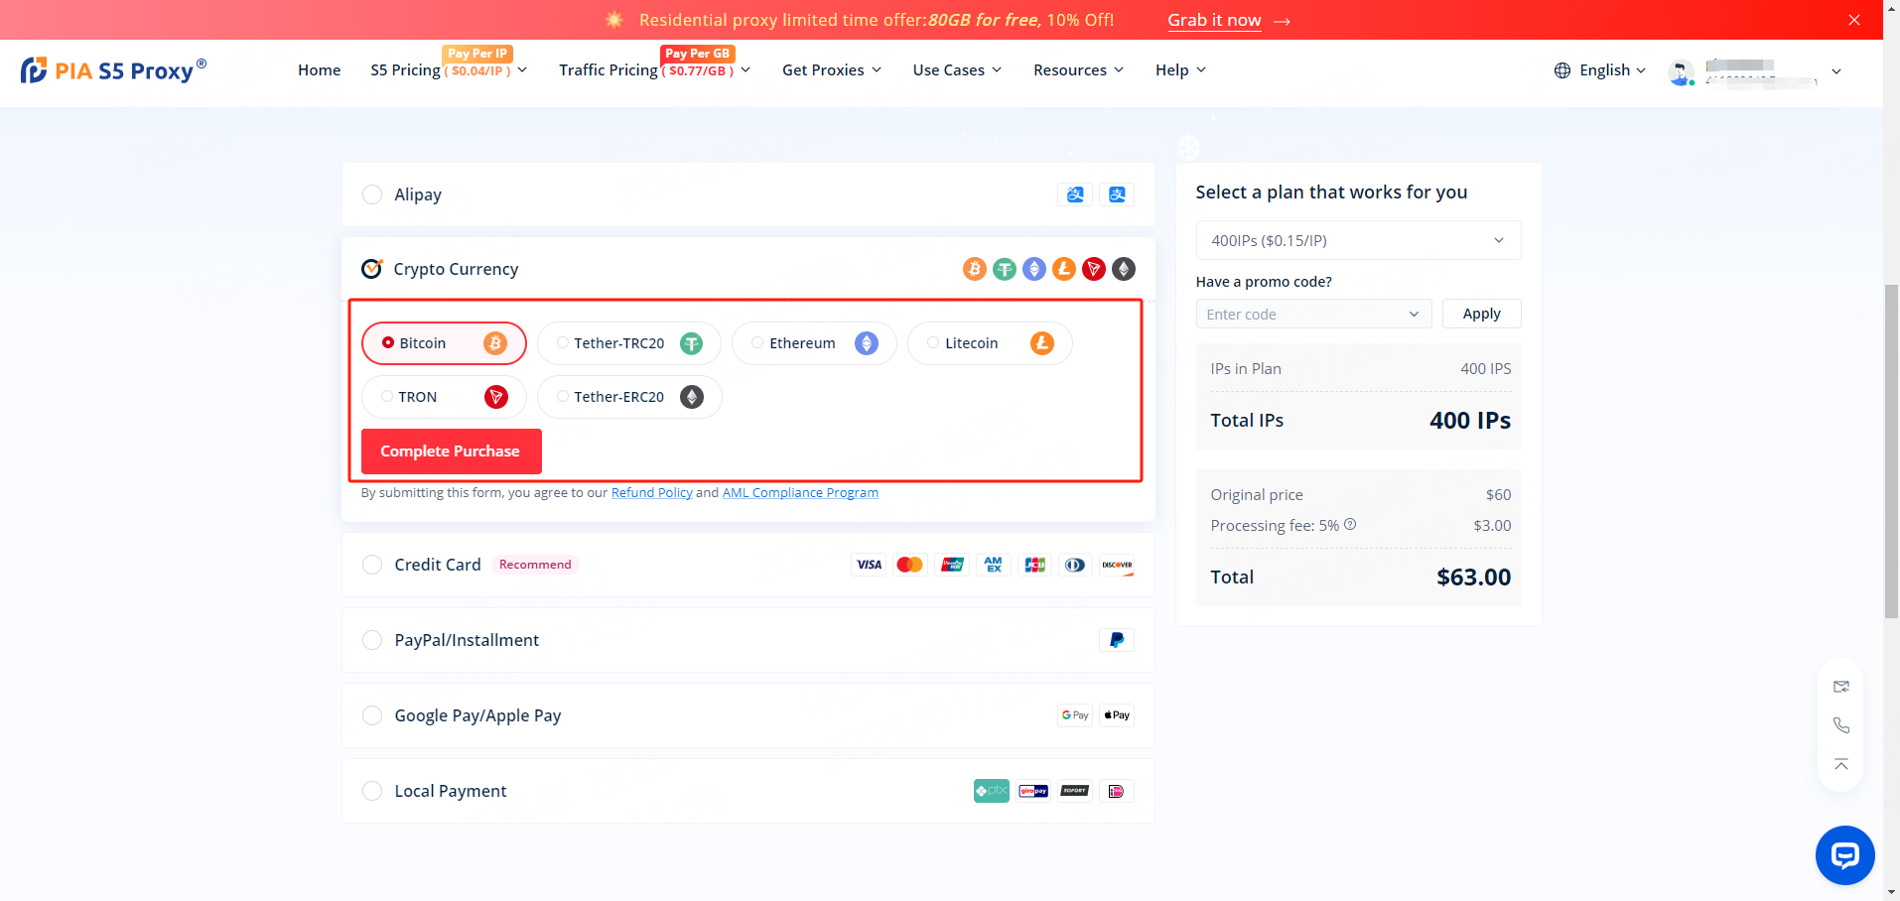Click the user avatar icon
Viewport: 1900px width, 901px height.
pyautogui.click(x=1681, y=71)
